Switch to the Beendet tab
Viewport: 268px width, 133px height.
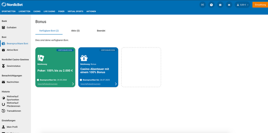101,31
